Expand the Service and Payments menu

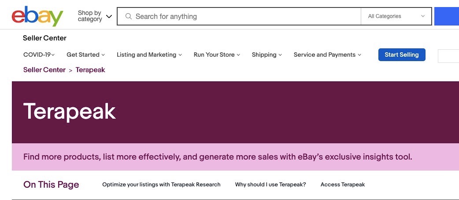tap(327, 55)
